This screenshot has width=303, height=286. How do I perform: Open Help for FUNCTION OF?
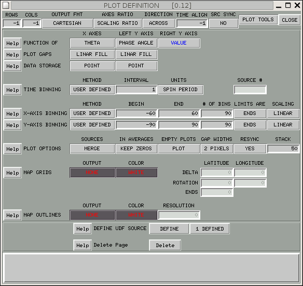coord(12,43)
